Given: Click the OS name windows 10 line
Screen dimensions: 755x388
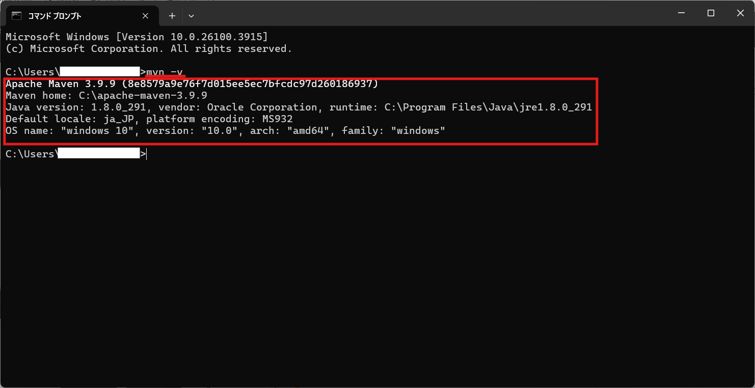Looking at the screenshot, I should click(226, 130).
